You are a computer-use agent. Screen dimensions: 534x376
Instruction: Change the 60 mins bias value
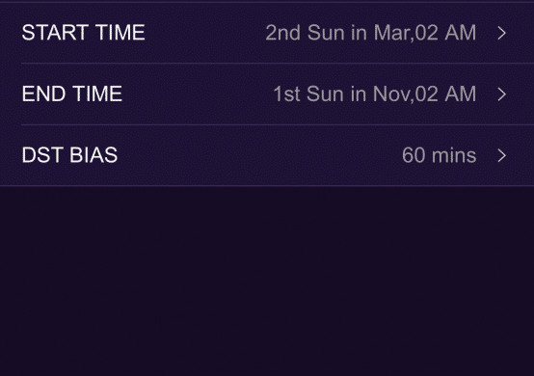tap(439, 155)
